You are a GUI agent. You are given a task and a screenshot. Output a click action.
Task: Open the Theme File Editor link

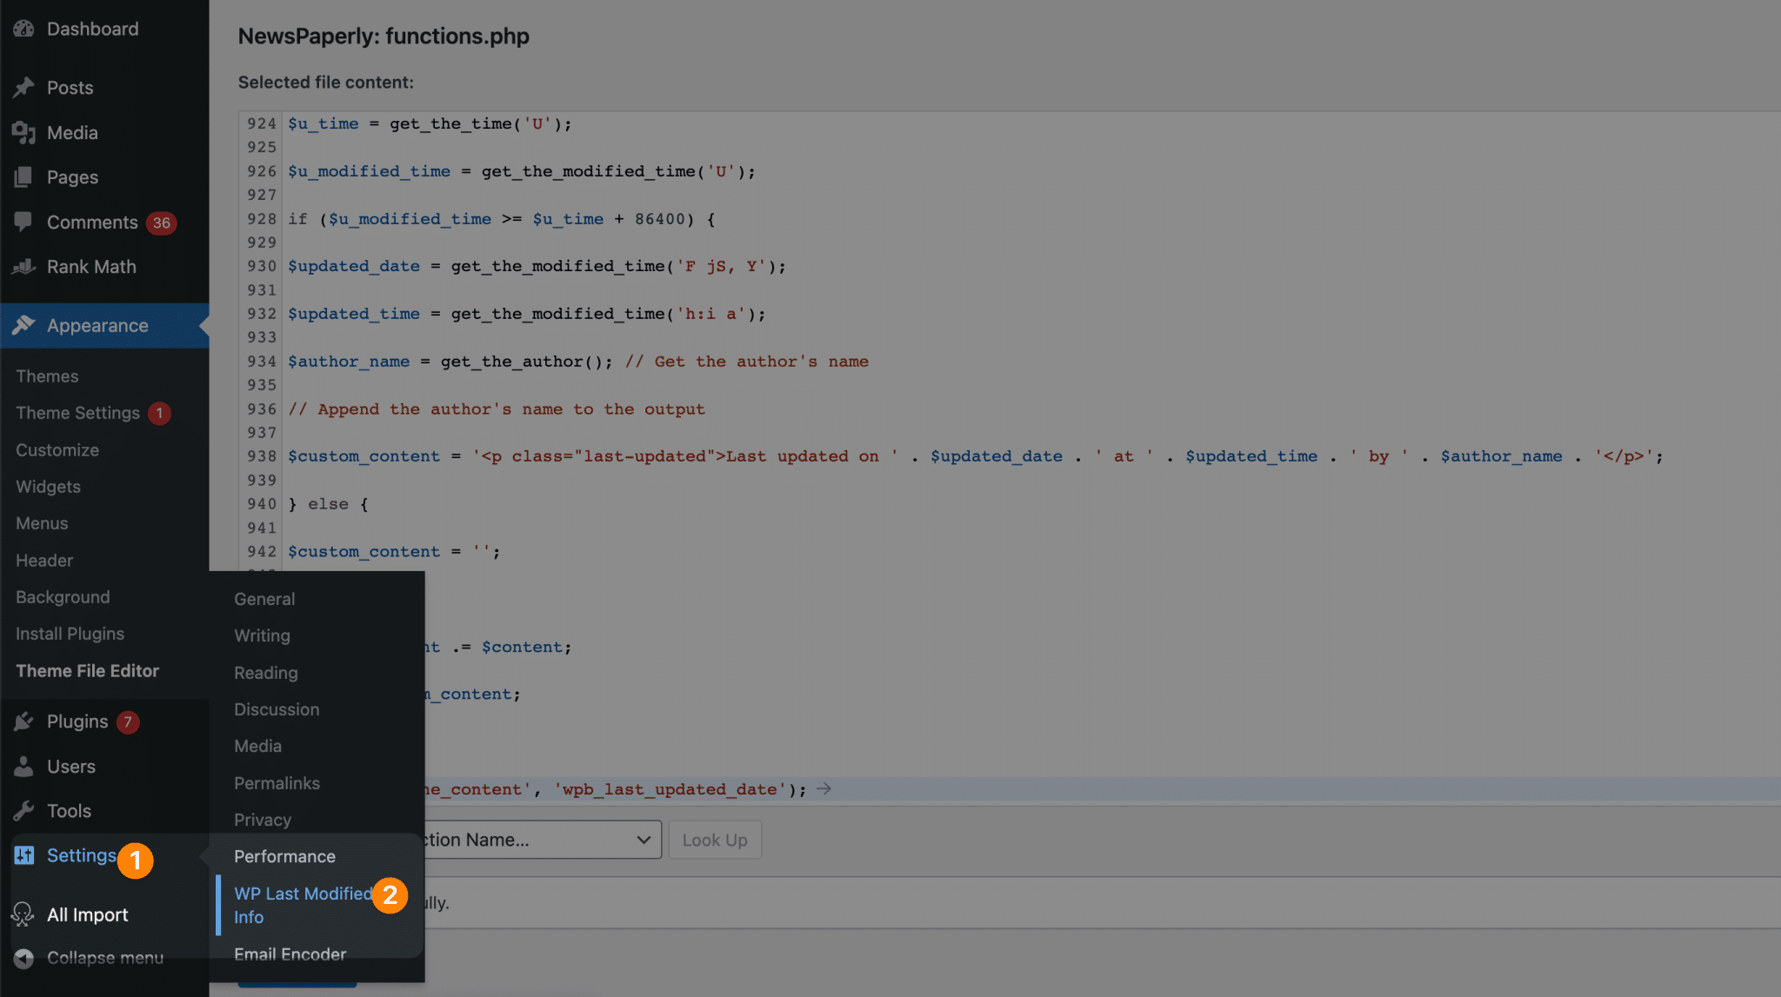pos(87,670)
